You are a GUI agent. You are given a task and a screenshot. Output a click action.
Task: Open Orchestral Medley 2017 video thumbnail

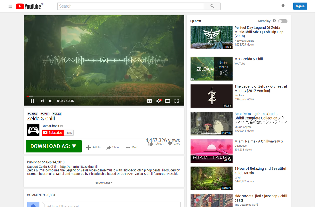[212, 96]
